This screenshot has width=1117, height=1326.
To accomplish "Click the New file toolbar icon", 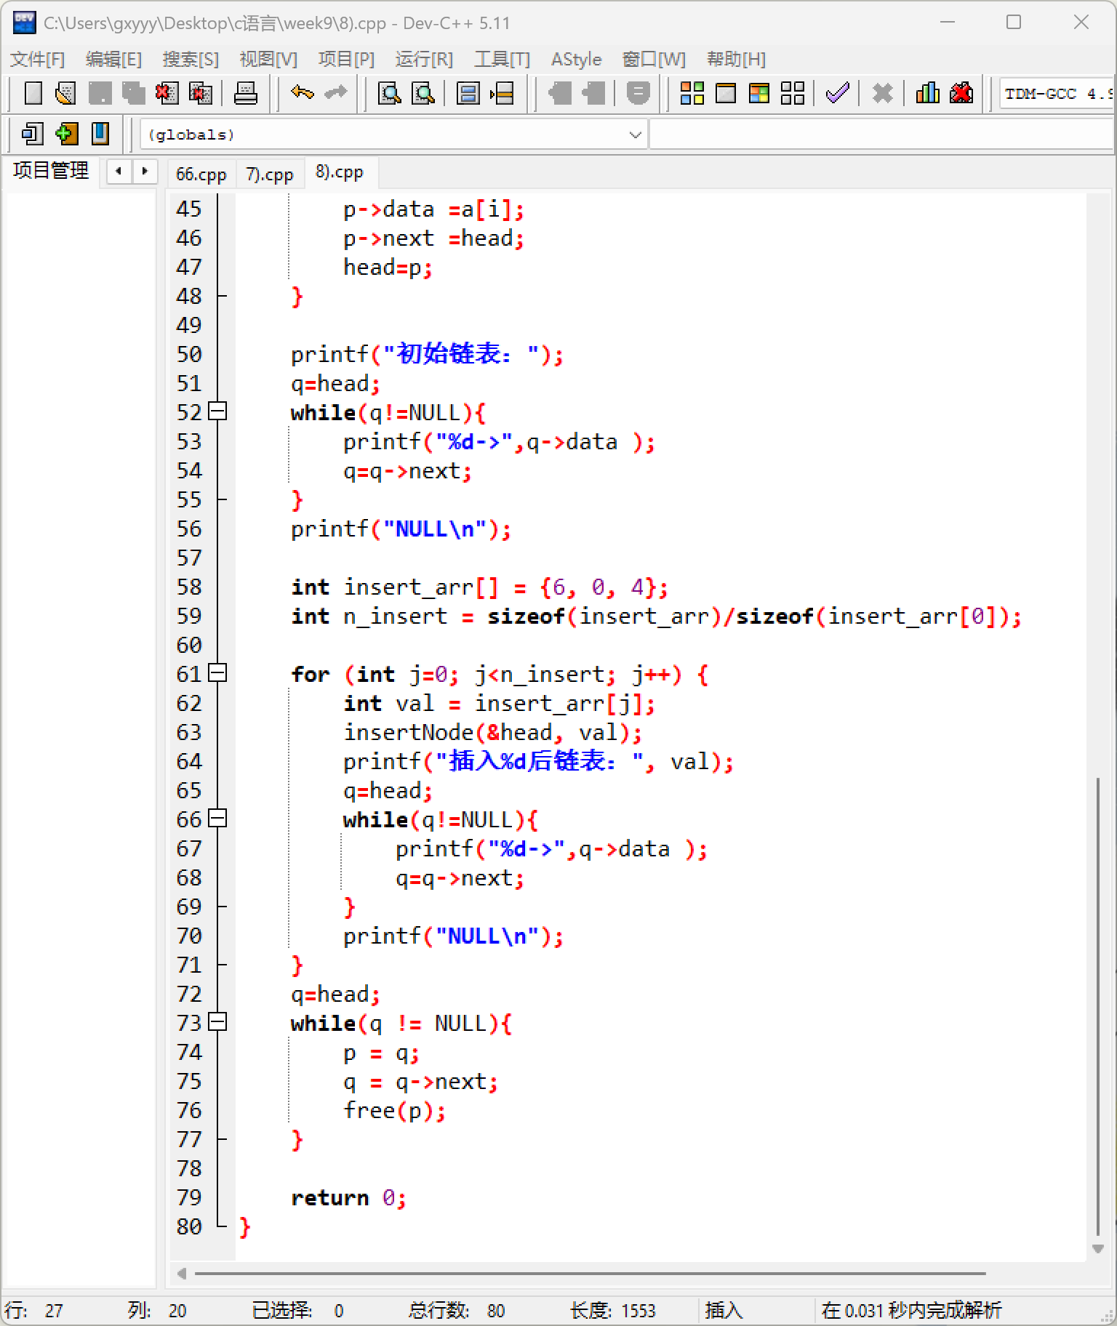I will 33,93.
